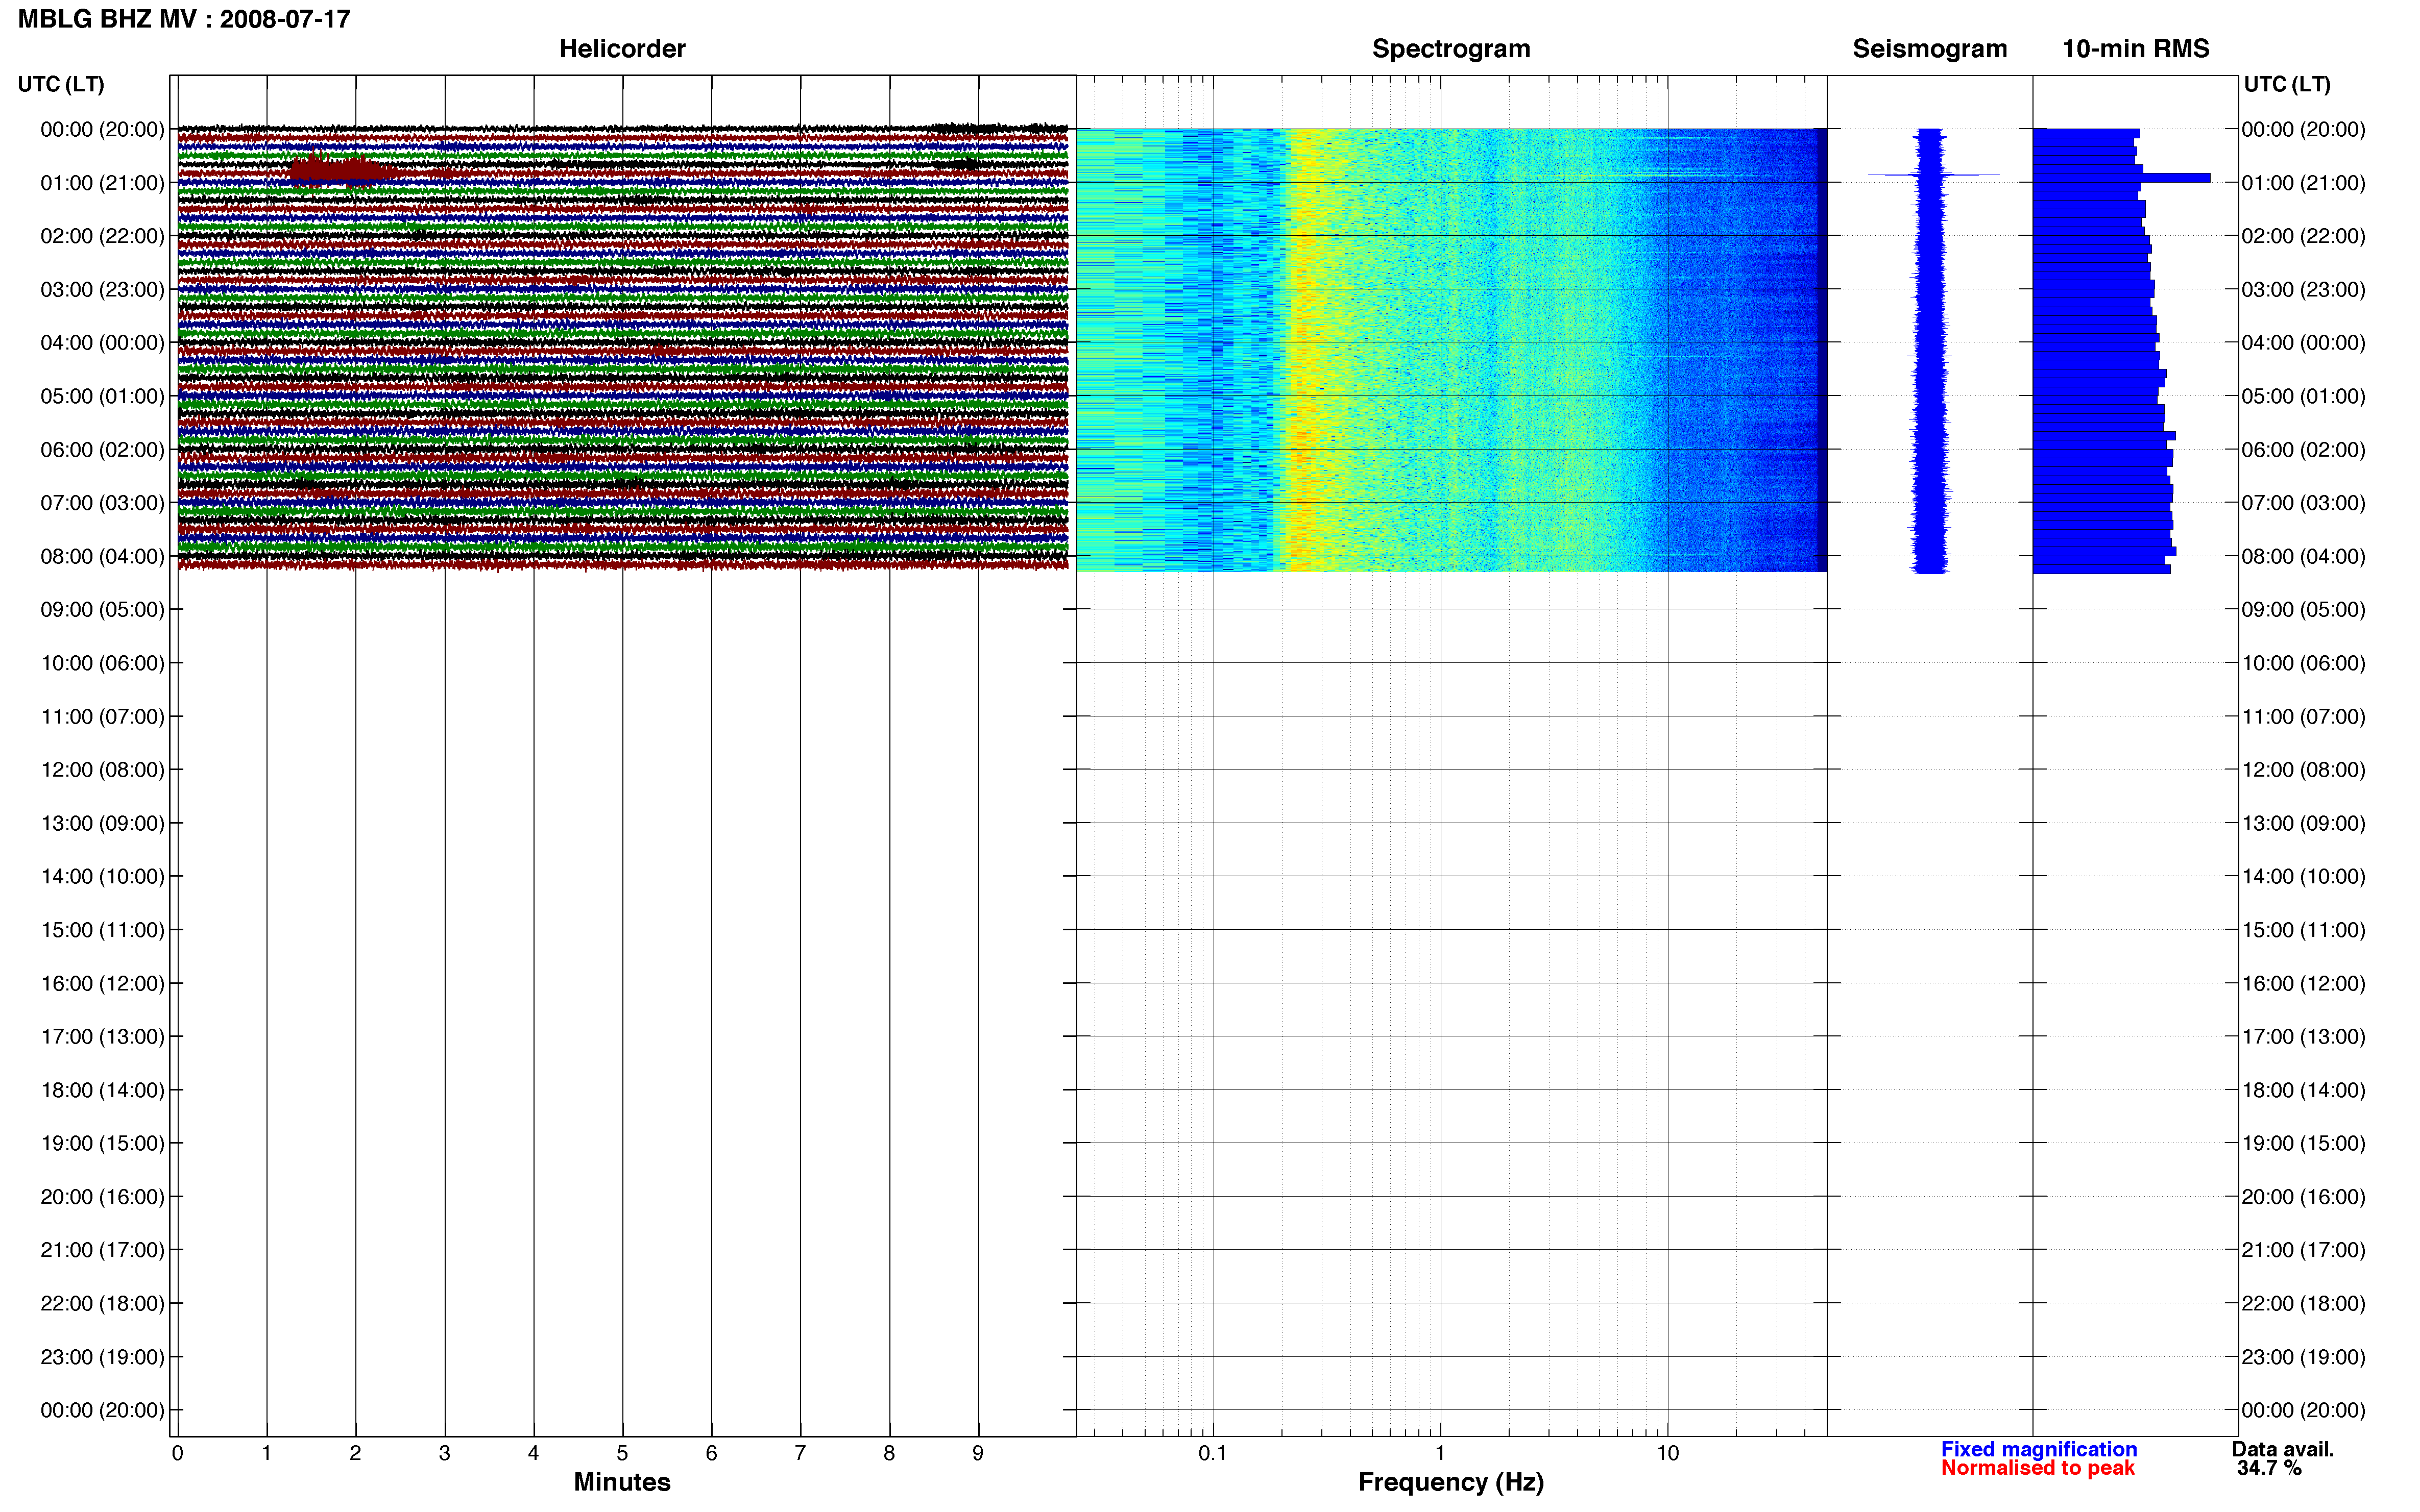Click the 09:00 (05:00) label on the left axis

pos(102,610)
